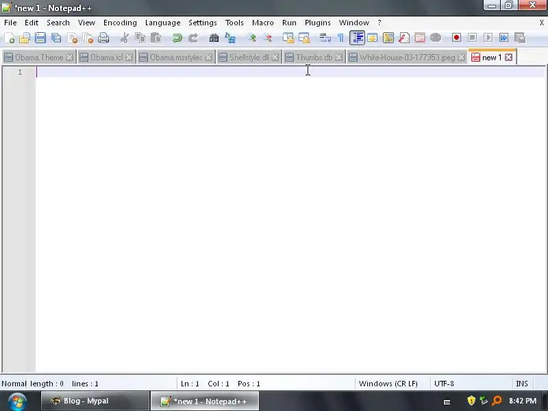Close the new 1 tab
The height and width of the screenshot is (411, 548).
point(509,58)
